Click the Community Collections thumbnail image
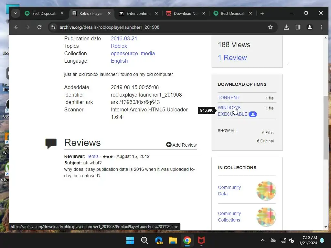The width and height of the screenshot is (331, 248). (266, 217)
